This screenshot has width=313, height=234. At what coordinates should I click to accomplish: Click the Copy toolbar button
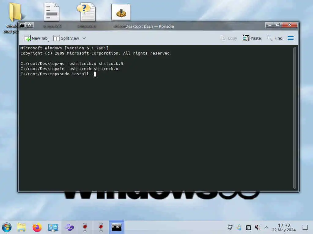pos(229,38)
